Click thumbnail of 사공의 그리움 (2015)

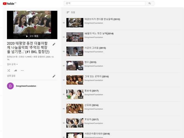[75, 51]
